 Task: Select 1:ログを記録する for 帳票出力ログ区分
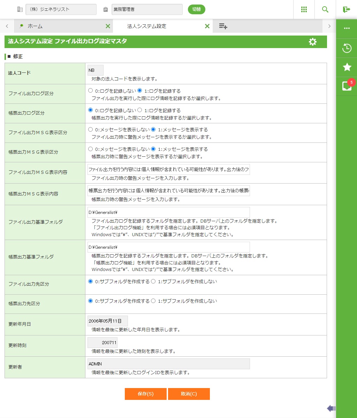pyautogui.click(x=140, y=110)
